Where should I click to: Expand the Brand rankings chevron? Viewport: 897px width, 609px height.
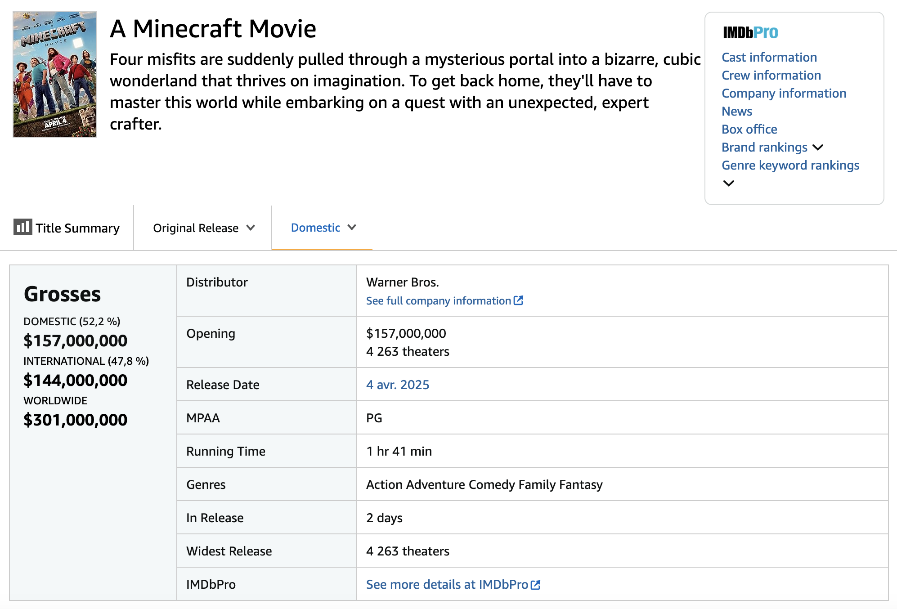click(819, 147)
